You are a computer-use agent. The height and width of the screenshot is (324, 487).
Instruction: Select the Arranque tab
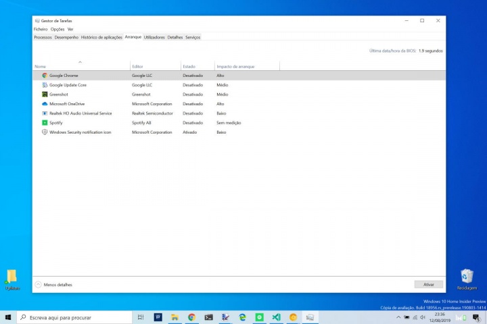click(x=133, y=37)
